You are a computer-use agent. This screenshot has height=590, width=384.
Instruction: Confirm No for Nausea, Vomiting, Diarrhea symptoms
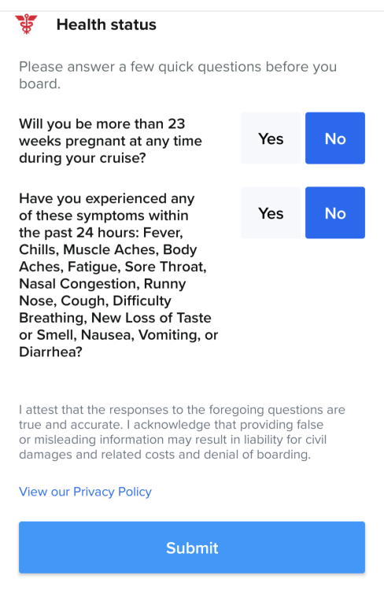(335, 212)
